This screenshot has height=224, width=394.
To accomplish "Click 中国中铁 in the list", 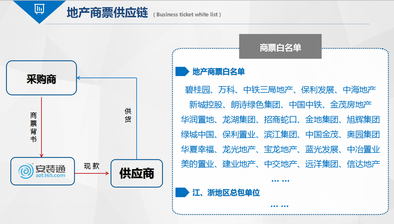I will [306, 105].
